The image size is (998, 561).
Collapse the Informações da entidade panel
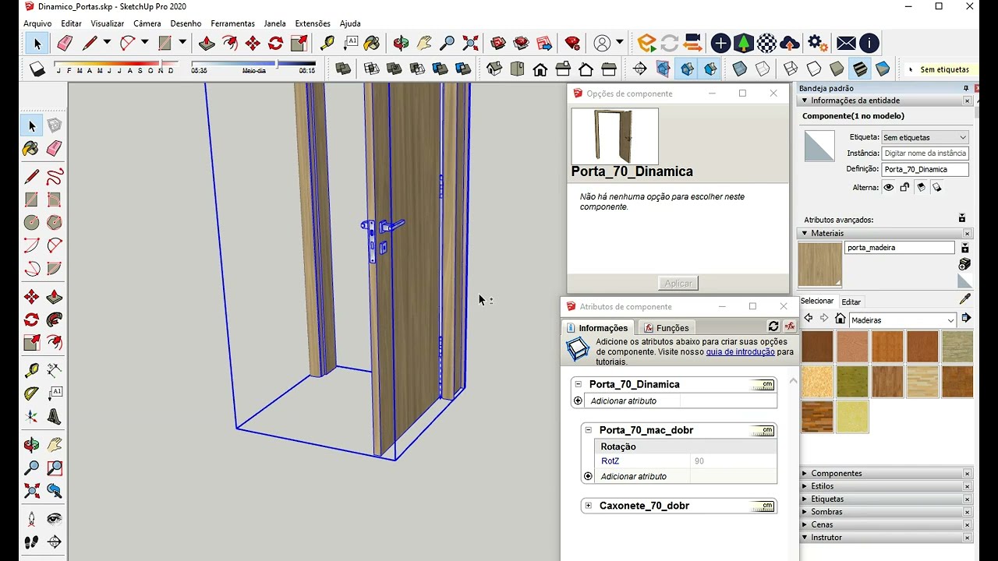805,101
